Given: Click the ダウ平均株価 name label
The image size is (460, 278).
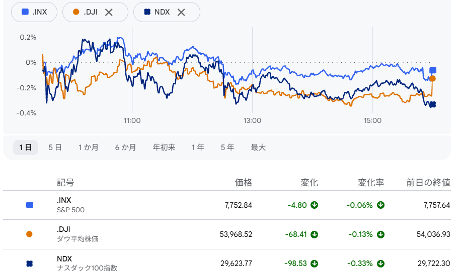Looking at the screenshot, I should tap(78, 239).
